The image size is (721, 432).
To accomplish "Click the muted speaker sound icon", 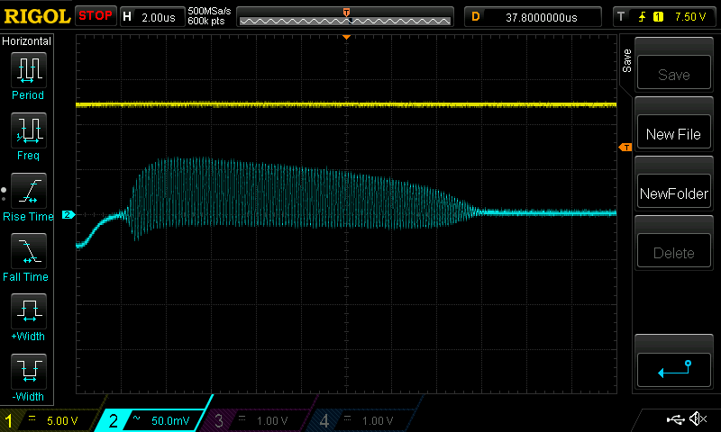I will point(698,418).
